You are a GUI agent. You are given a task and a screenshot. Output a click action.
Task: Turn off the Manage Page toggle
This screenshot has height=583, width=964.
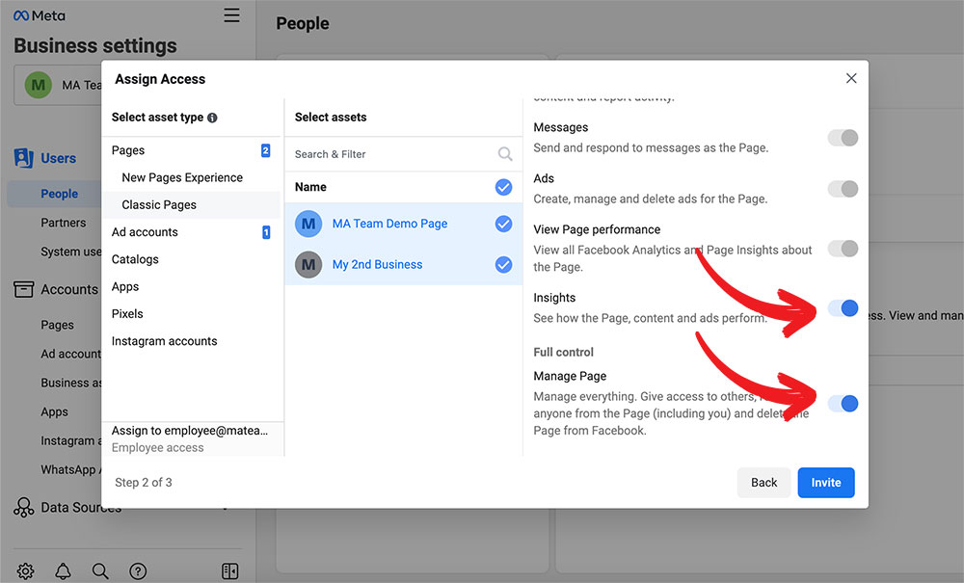tap(843, 404)
